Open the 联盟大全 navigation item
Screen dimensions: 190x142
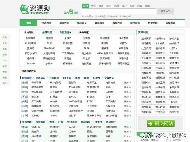tap(64, 23)
